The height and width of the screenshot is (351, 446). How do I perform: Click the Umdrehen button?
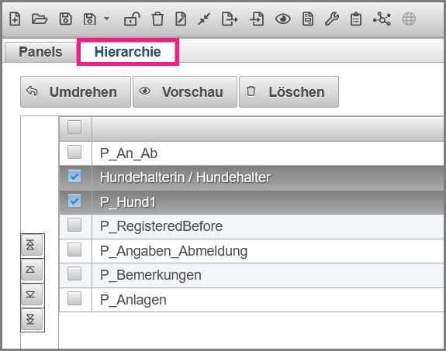click(76, 91)
